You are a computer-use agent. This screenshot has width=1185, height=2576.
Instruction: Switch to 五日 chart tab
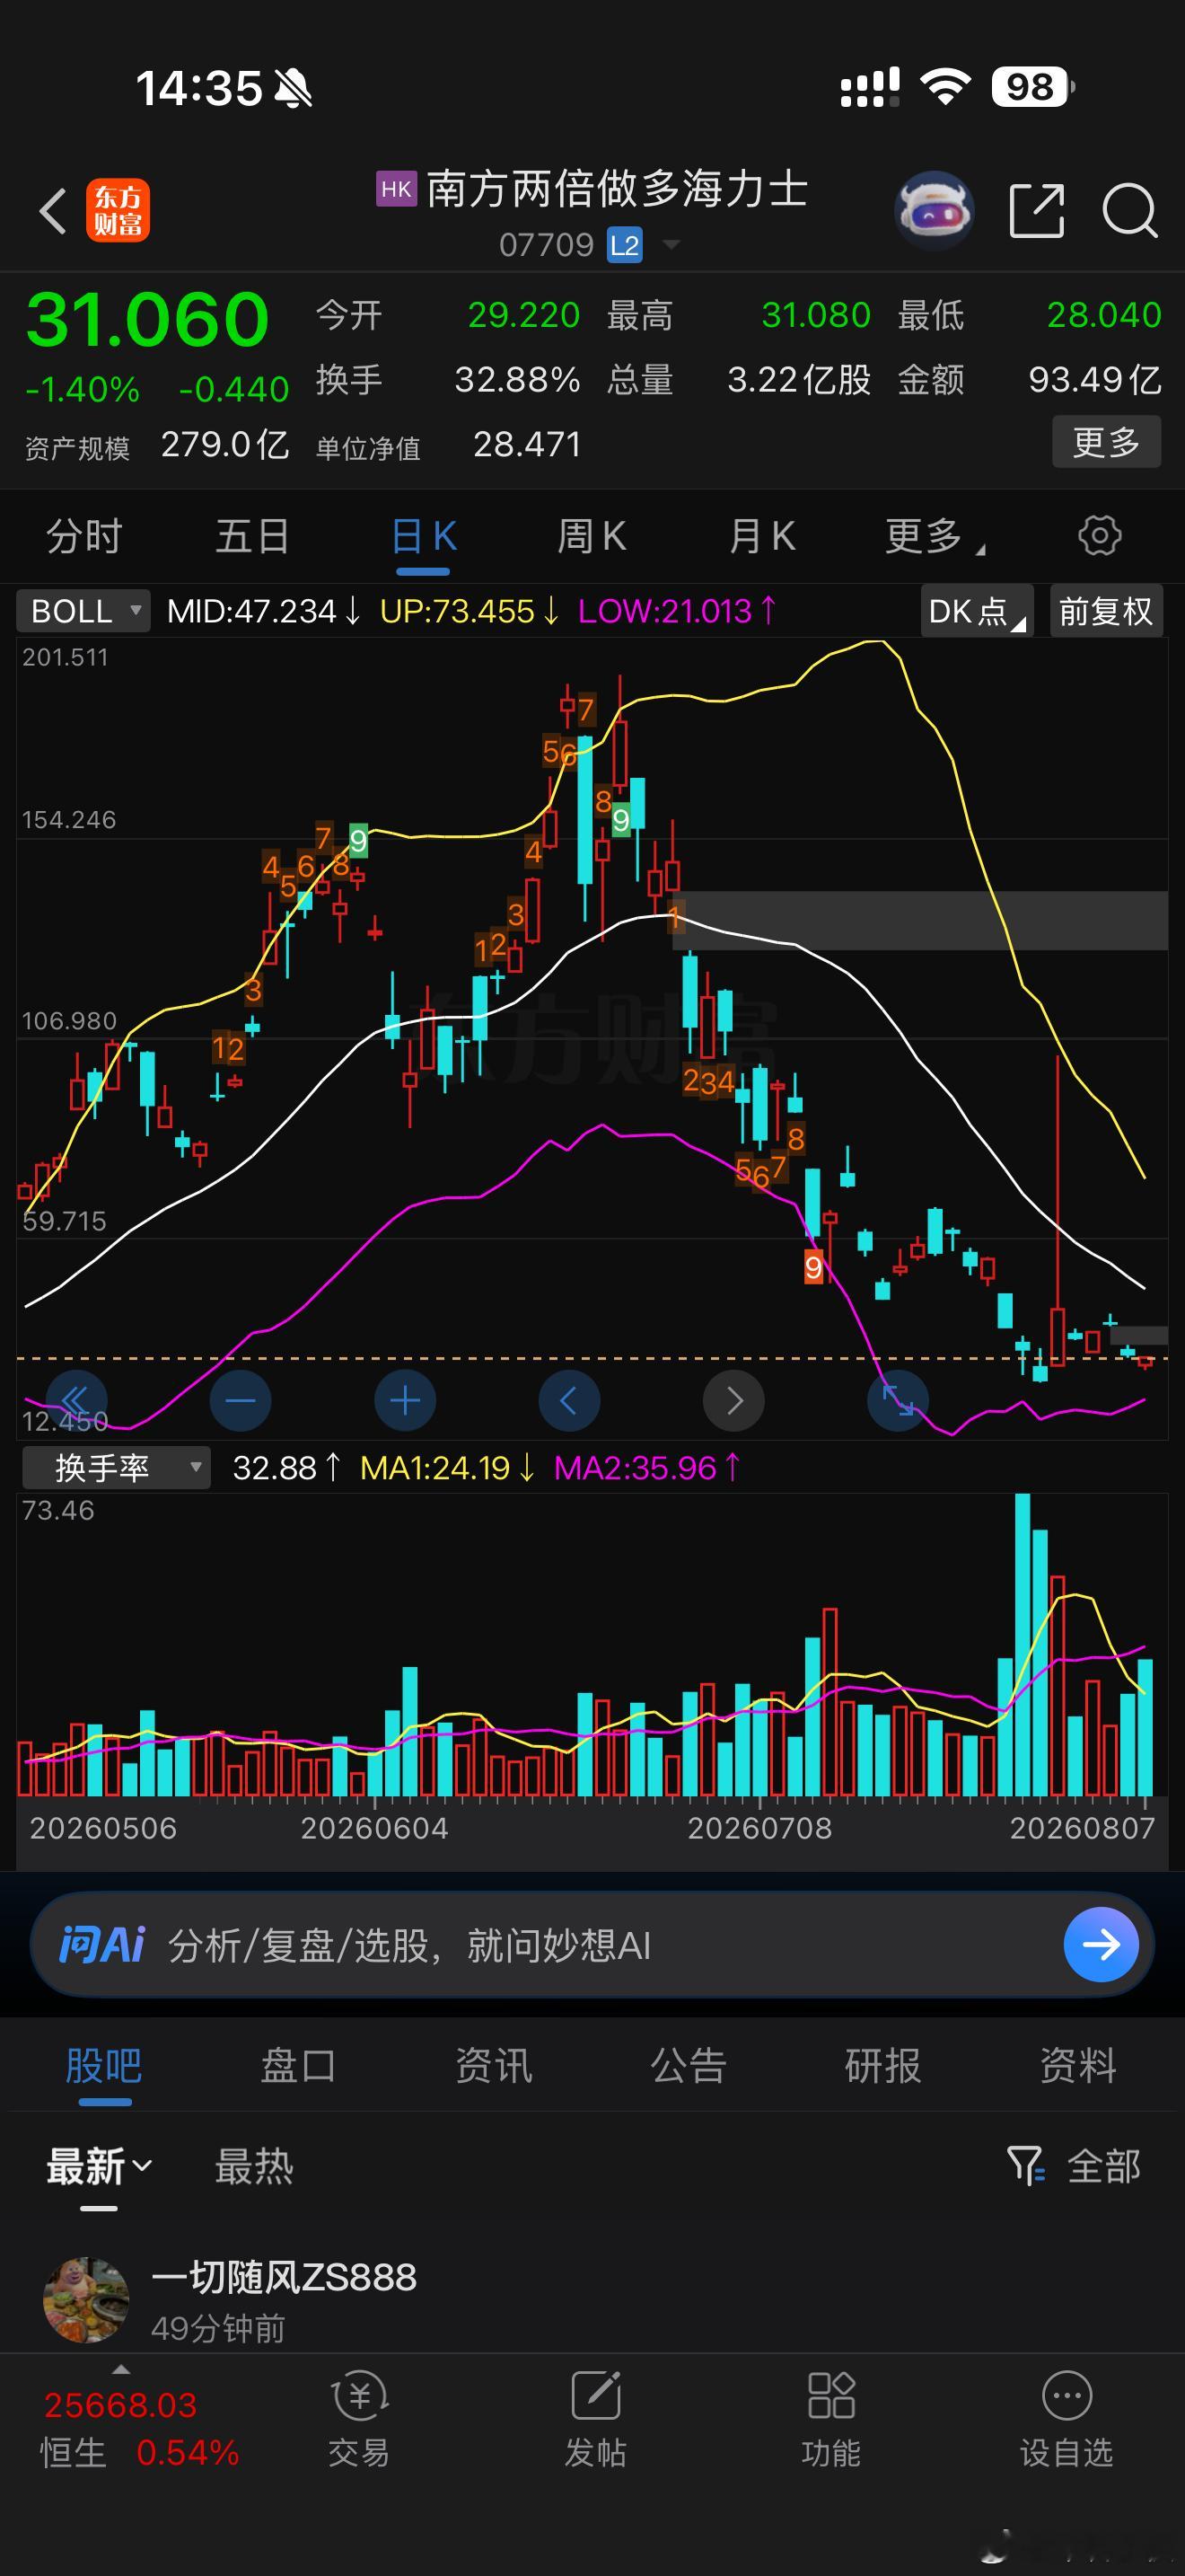(253, 536)
